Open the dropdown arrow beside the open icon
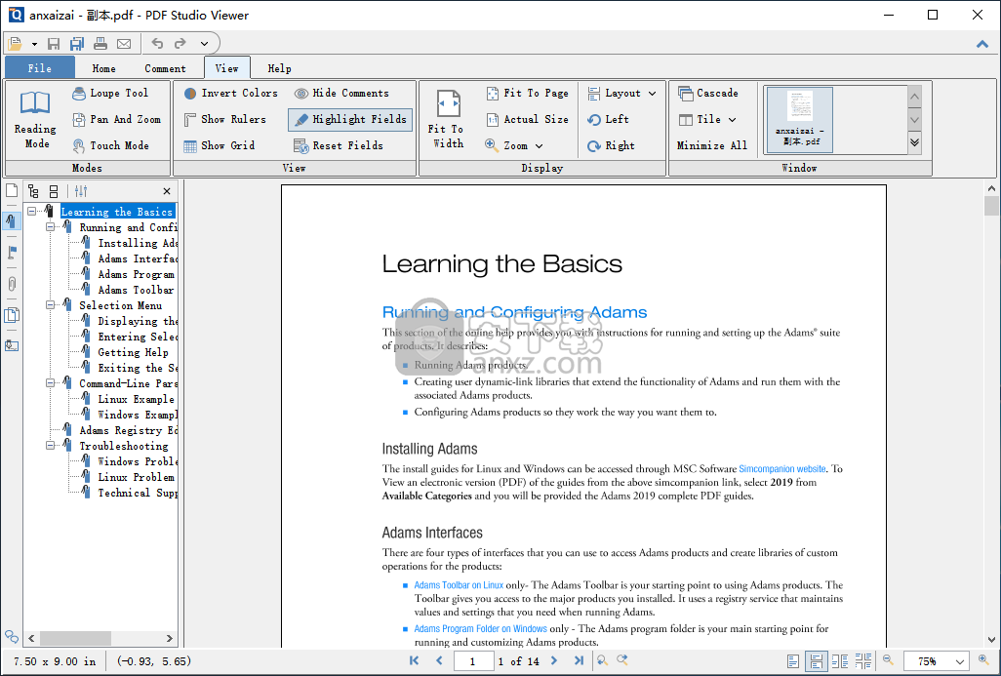The height and width of the screenshot is (676, 1001). tap(34, 44)
